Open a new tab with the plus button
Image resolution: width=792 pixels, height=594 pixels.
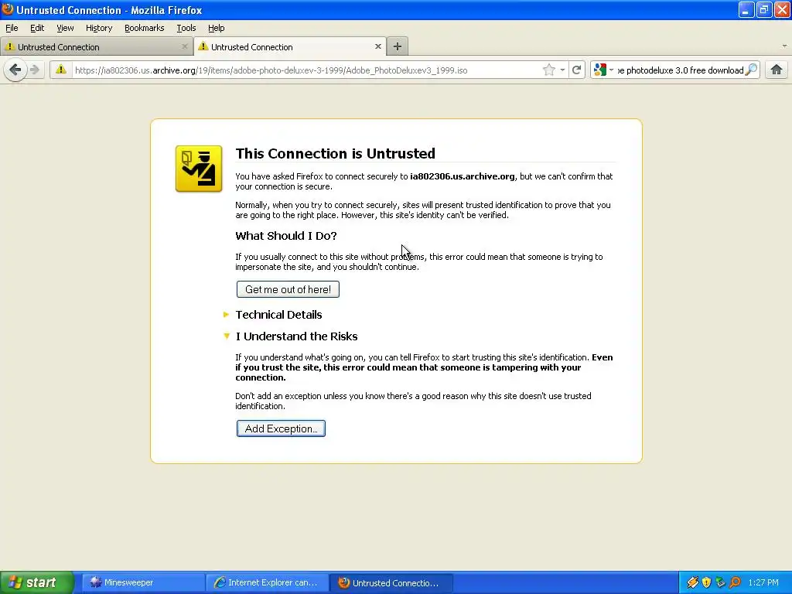(x=398, y=46)
